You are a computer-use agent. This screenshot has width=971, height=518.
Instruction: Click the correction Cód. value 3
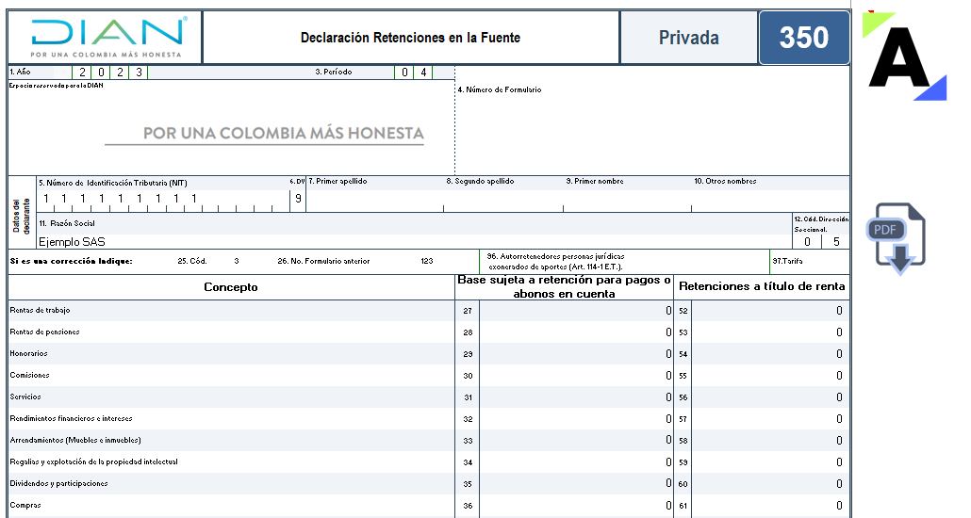237,261
